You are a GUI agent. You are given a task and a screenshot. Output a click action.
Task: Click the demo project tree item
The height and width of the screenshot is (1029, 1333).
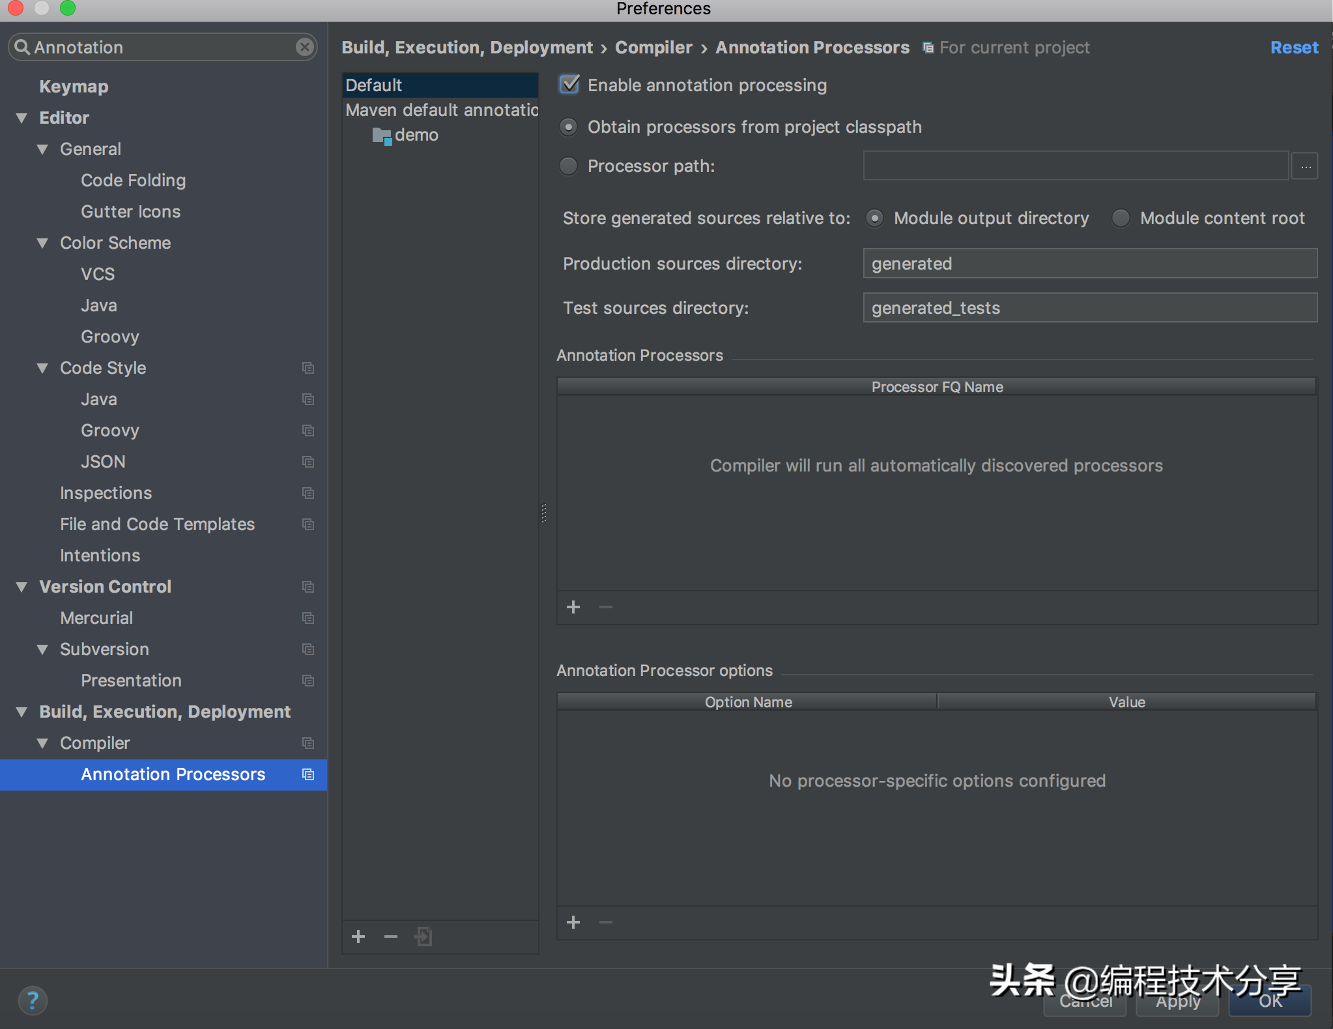point(416,134)
